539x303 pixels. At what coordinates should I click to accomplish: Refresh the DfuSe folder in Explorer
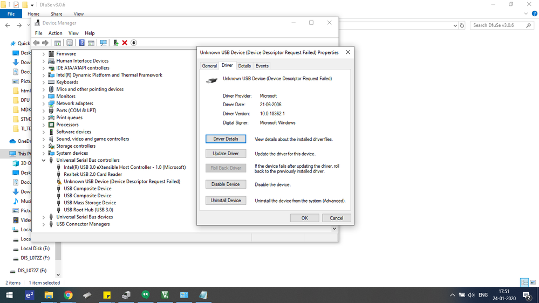[x=462, y=25]
